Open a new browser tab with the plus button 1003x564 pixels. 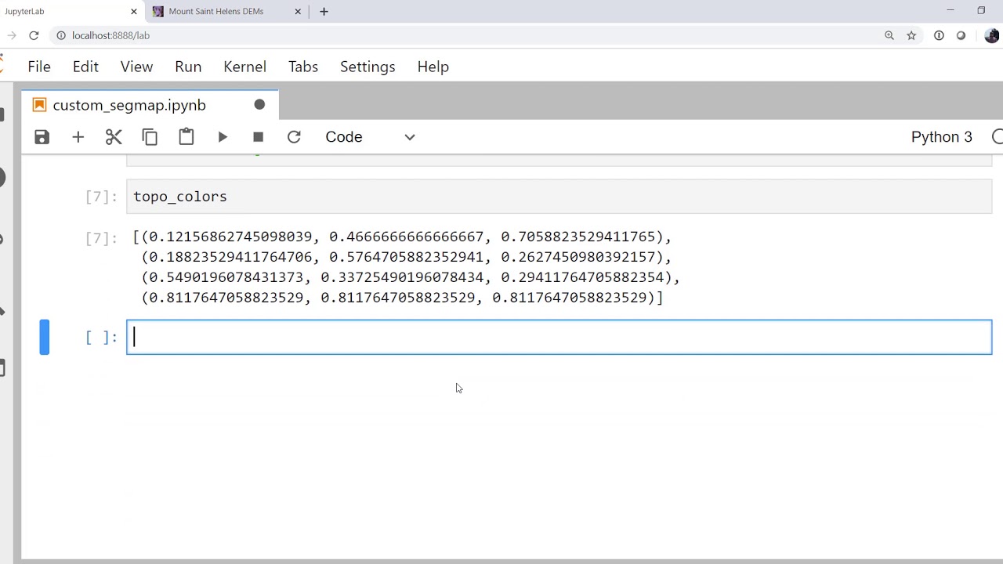point(324,12)
